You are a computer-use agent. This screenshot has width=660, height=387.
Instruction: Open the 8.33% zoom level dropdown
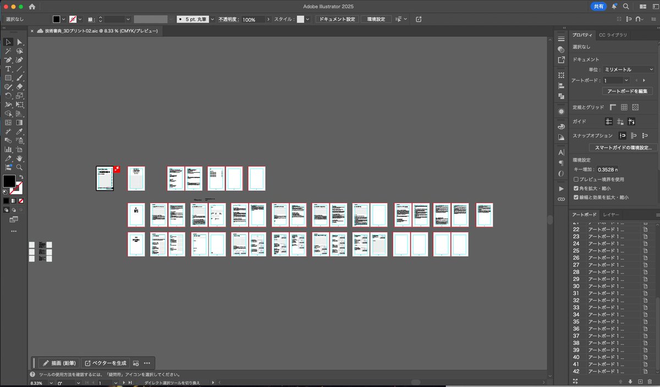[x=52, y=383]
